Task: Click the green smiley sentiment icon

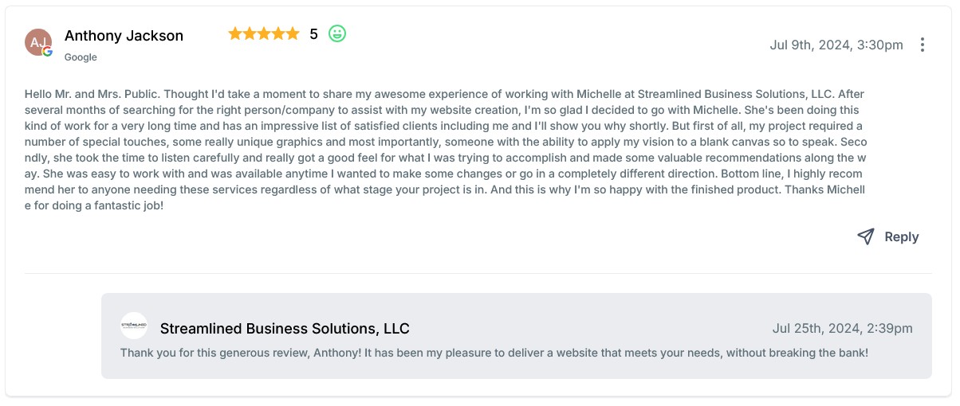Action: point(337,33)
